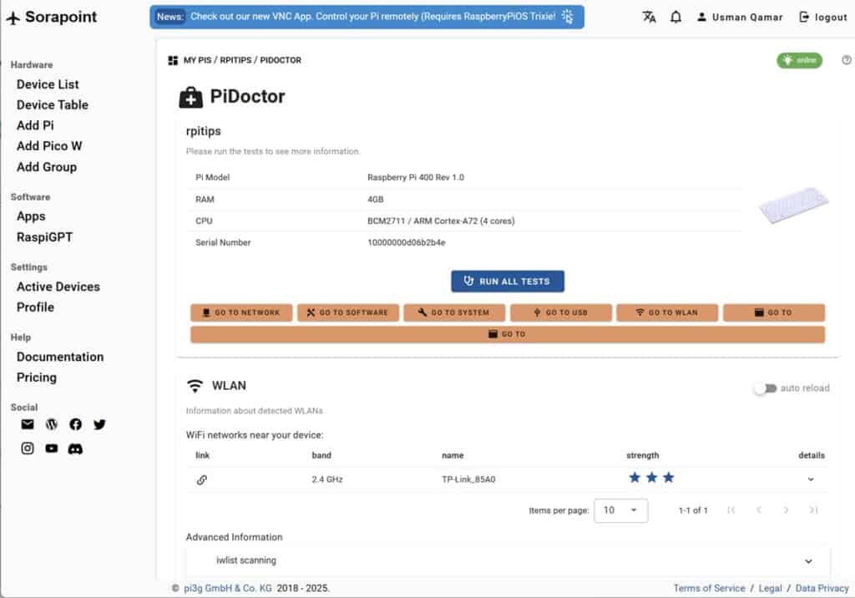Image resolution: width=855 pixels, height=598 pixels.
Task: Open the WordPress social icon
Action: coord(52,424)
